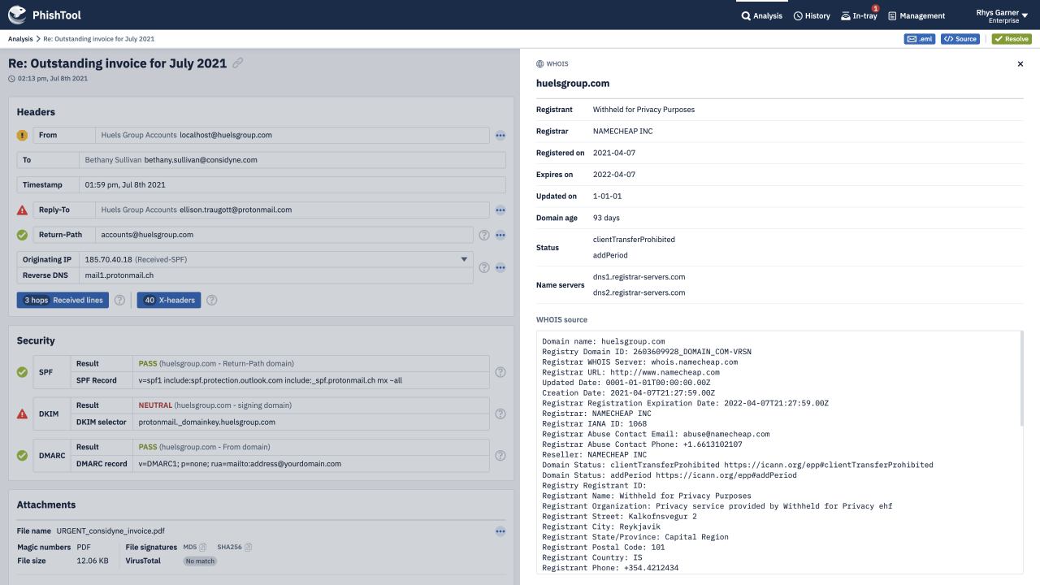Click the registrar NAMECHEAP INC value
1040x585 pixels.
coord(623,131)
